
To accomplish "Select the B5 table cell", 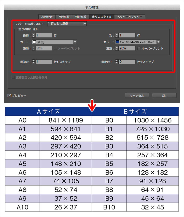I will coord(109,164).
